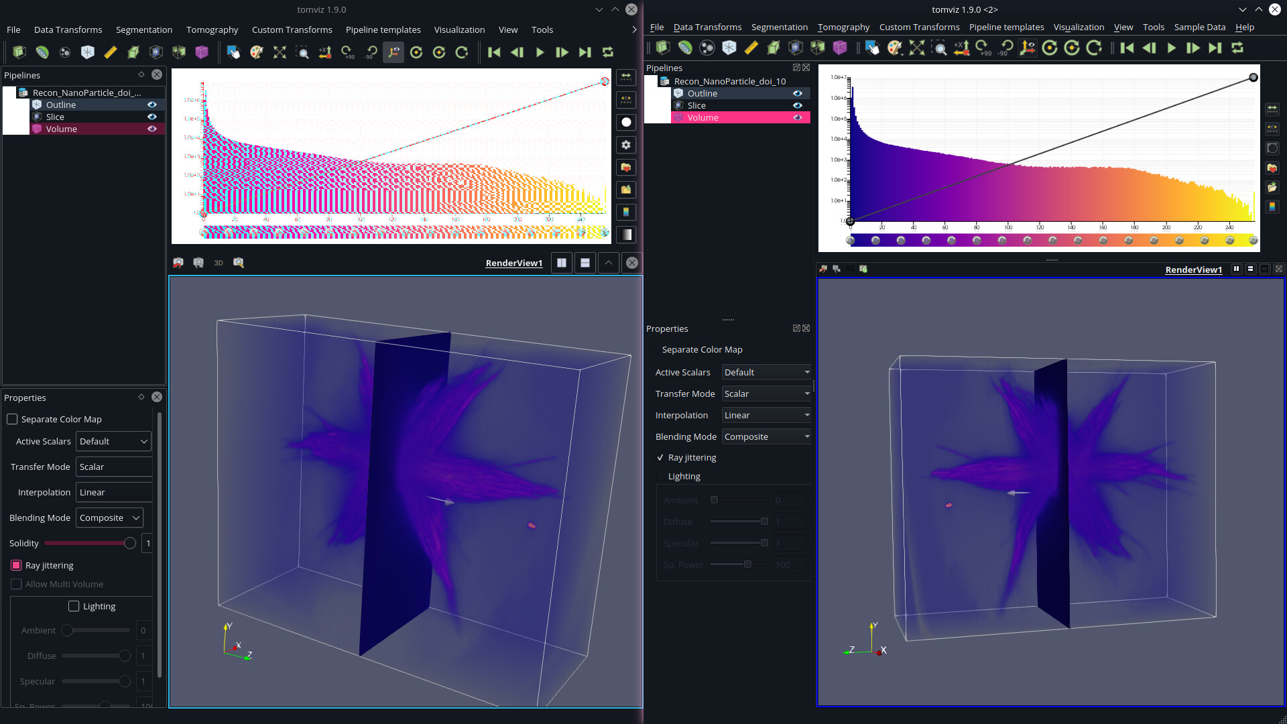Screen dimensions: 1287x724
Task: Uncheck Ray jittering in right Properties
Action: [x=660, y=457]
